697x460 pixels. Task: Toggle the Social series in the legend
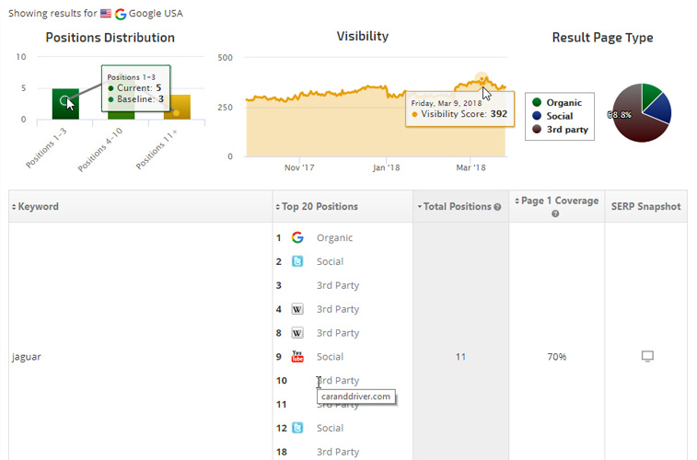click(559, 116)
